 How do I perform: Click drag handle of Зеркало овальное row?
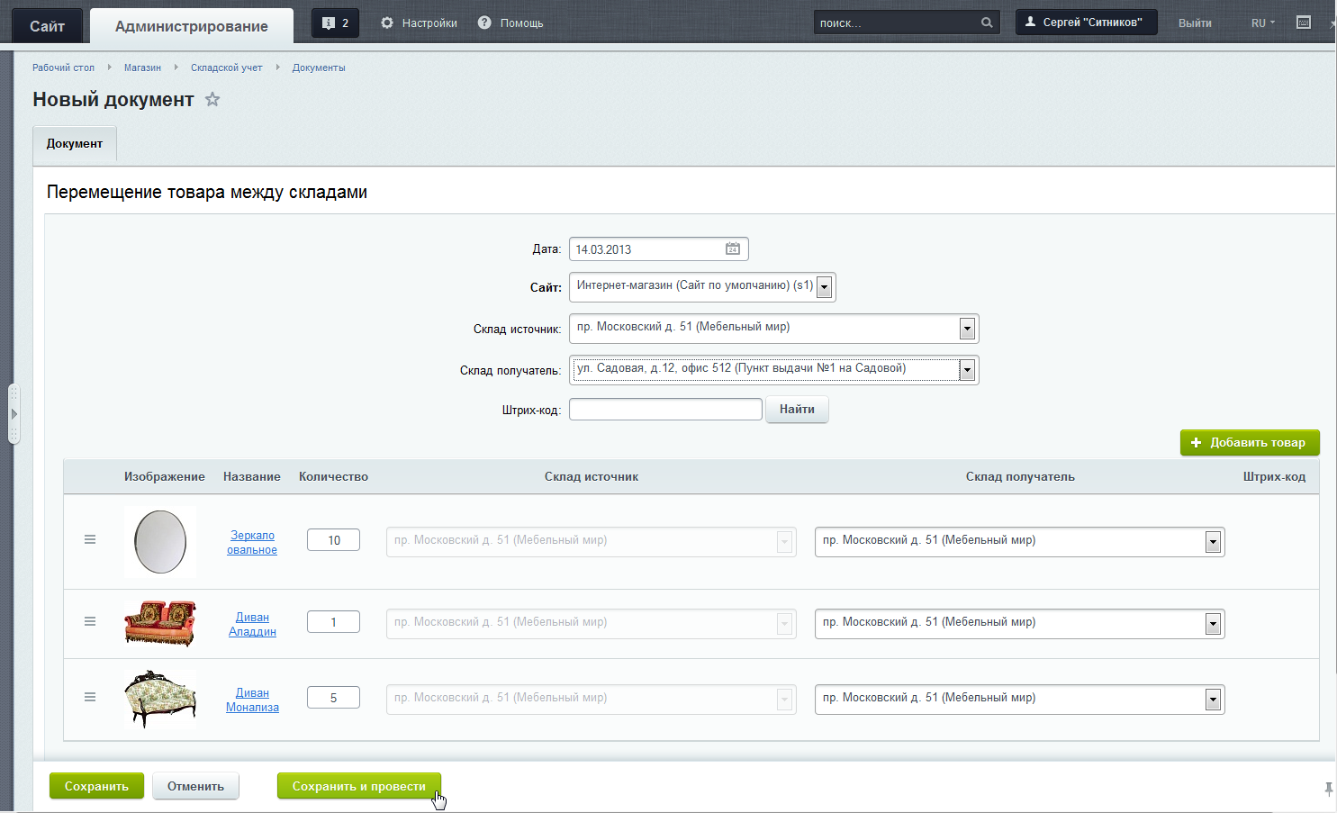click(x=90, y=539)
